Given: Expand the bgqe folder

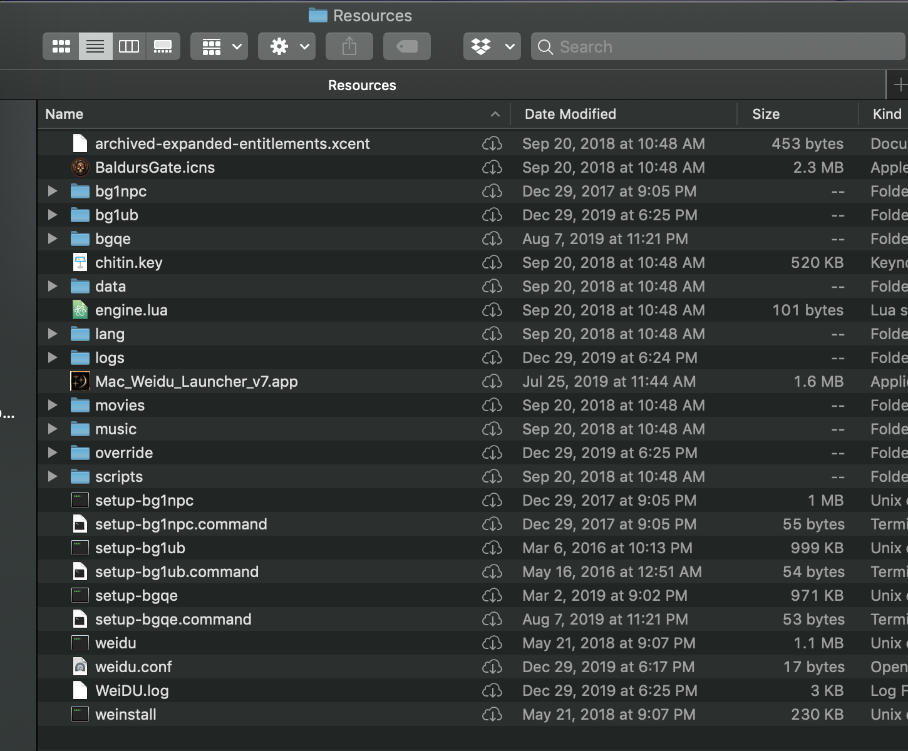Looking at the screenshot, I should point(53,238).
